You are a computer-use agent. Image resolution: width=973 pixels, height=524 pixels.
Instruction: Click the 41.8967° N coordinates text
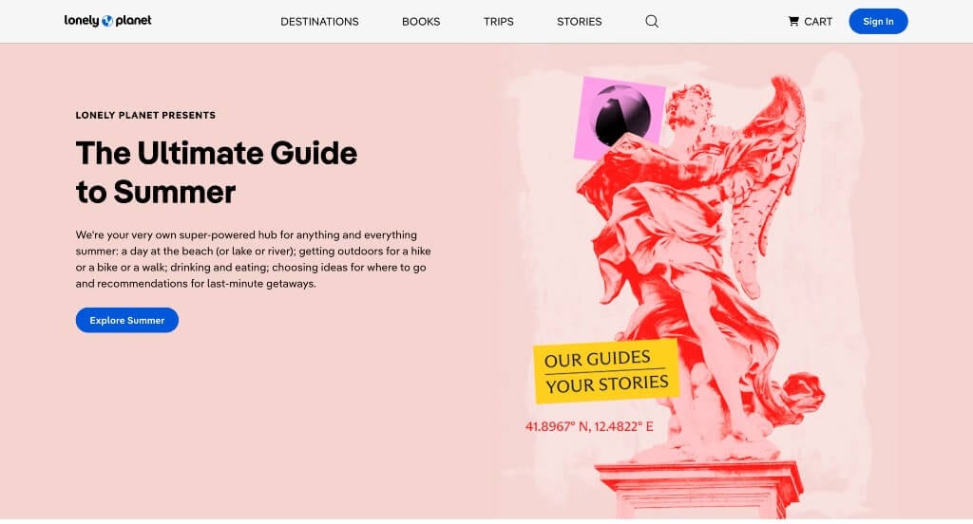click(x=589, y=426)
